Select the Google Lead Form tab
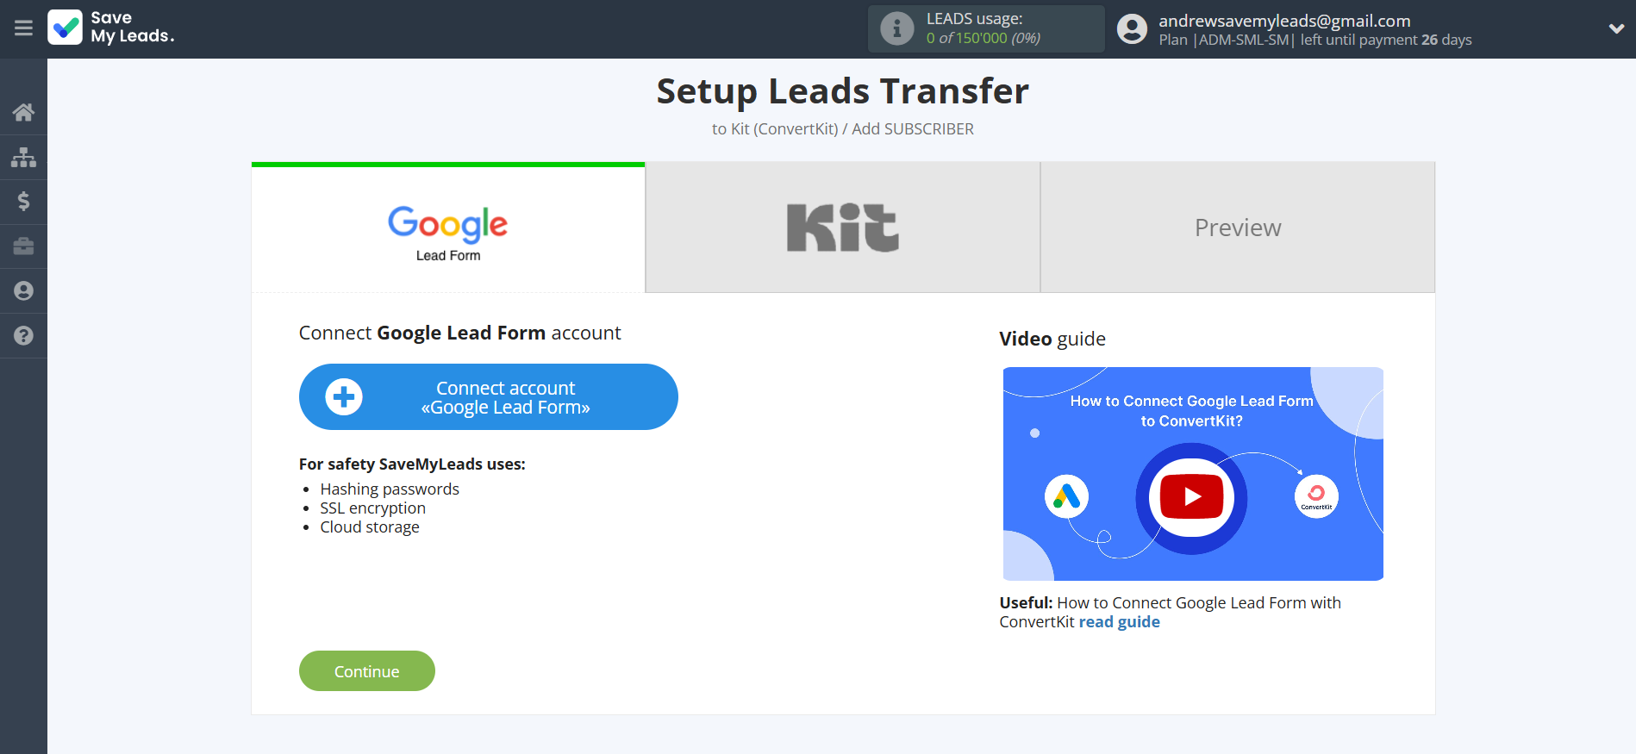 point(448,228)
